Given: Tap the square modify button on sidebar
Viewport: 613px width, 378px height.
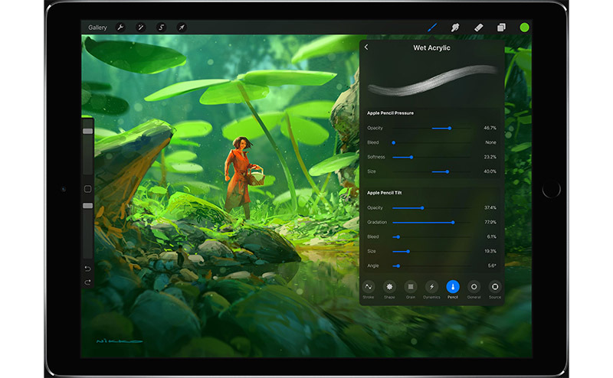Looking at the screenshot, I should pyautogui.click(x=88, y=189).
